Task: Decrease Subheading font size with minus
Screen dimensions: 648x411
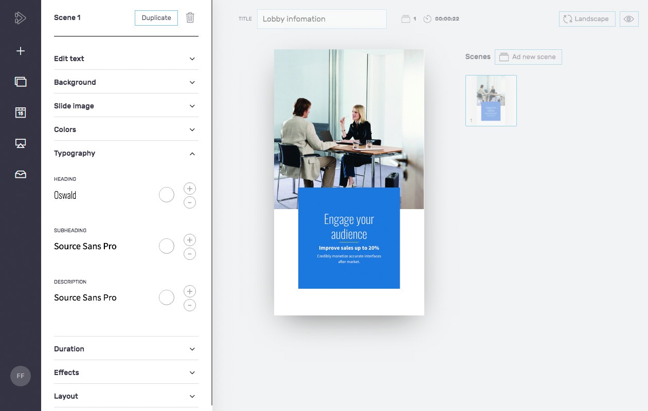Action: pyautogui.click(x=190, y=254)
